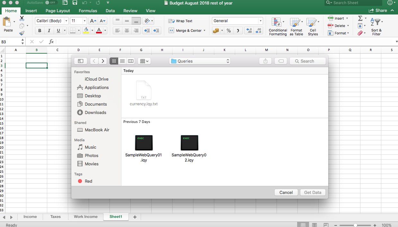The image size is (398, 227).
Task: Toggle the AutoSave switch
Action: (x=51, y=3)
